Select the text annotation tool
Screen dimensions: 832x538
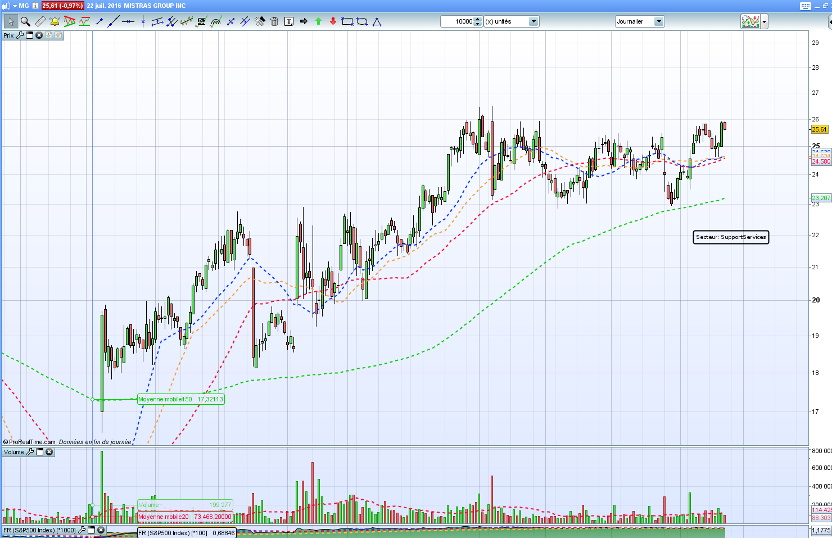point(289,21)
